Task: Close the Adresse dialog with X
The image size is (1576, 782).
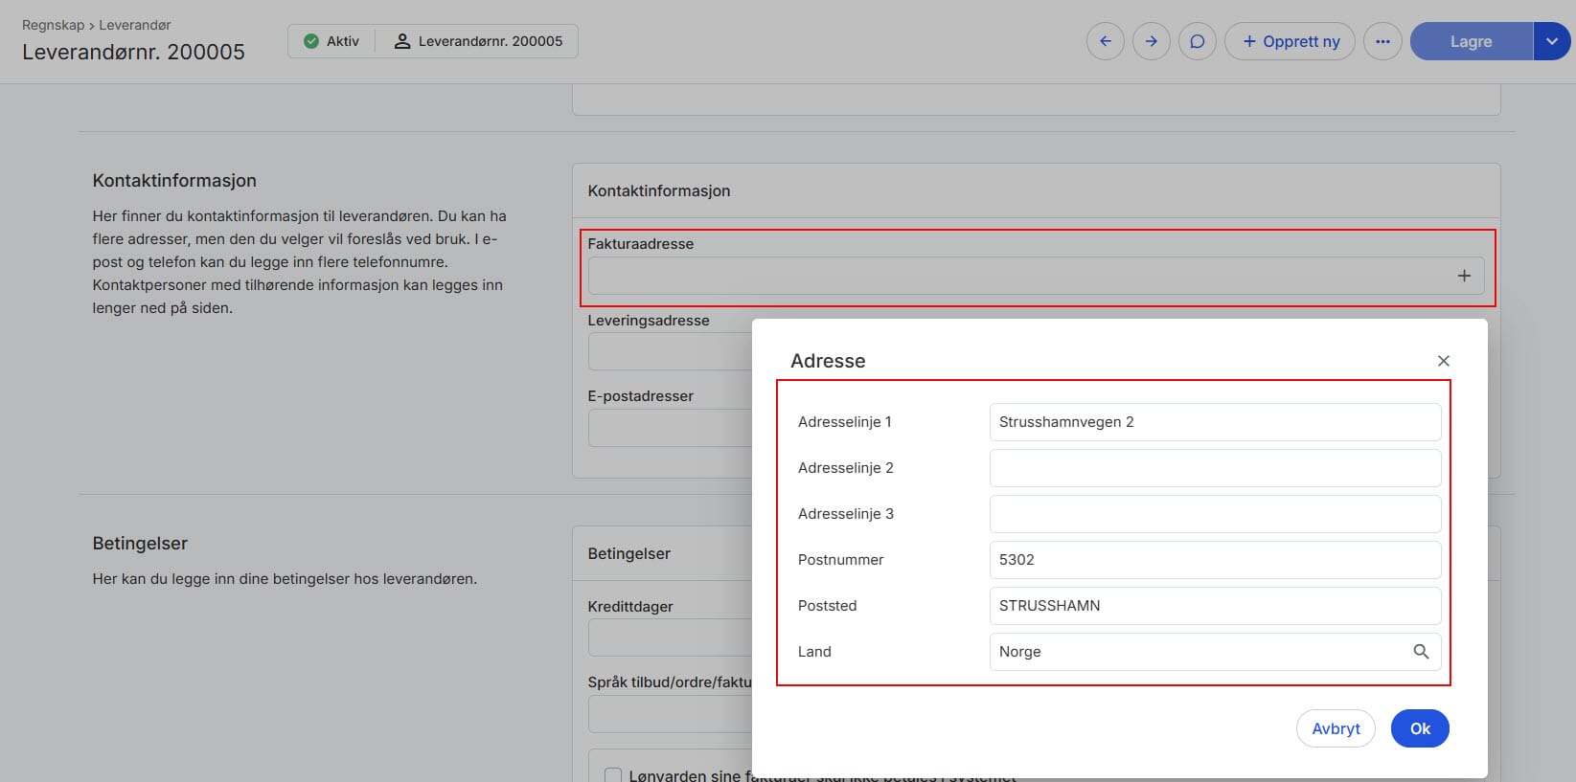Action: click(1444, 361)
